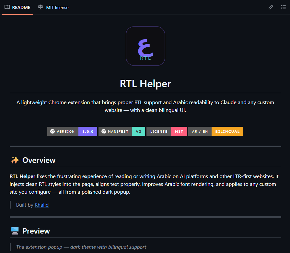Click the AR / EN Bilingual badge

(x=216, y=131)
